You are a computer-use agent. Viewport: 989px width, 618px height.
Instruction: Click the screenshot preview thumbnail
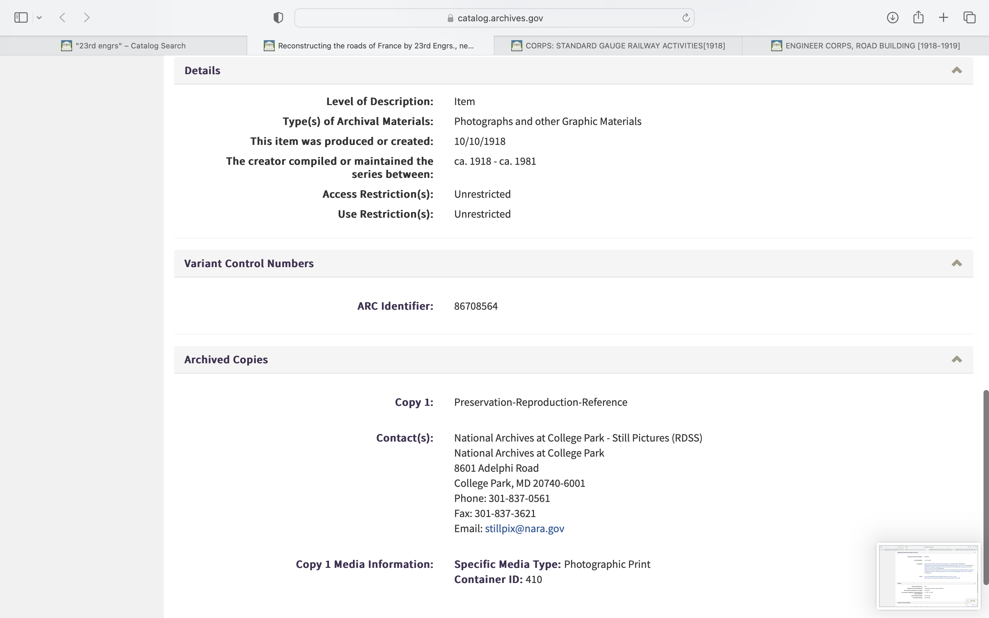tap(928, 575)
